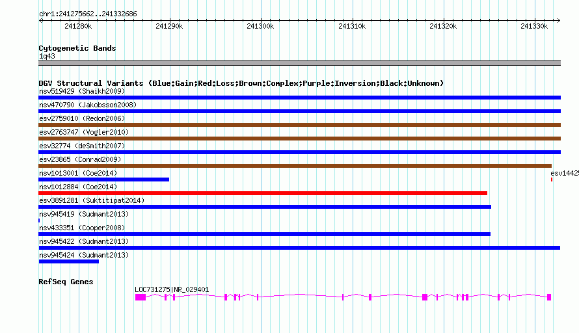Select the large magenta first exon of LOC731275
The image size is (579, 333).
141,297
